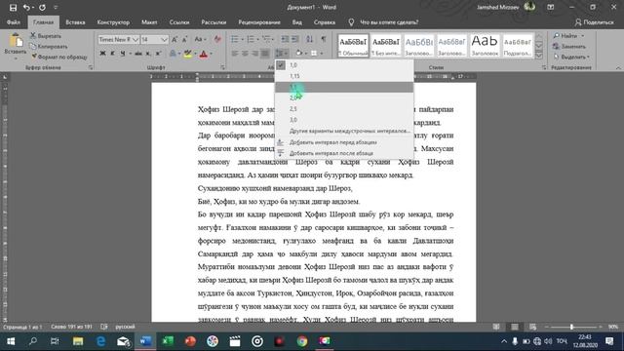Open the font name dropdown
The height and width of the screenshot is (351, 624).
(136, 39)
